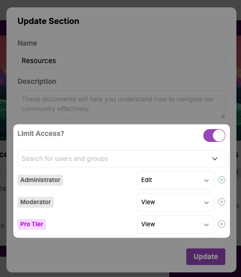Open Administrator permission dropdown showing Edit

[176, 180]
